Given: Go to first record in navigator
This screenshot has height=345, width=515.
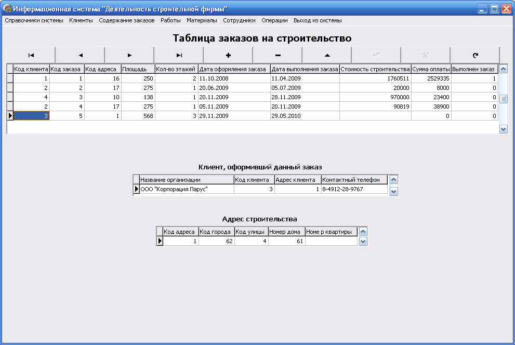Looking at the screenshot, I should [x=31, y=55].
